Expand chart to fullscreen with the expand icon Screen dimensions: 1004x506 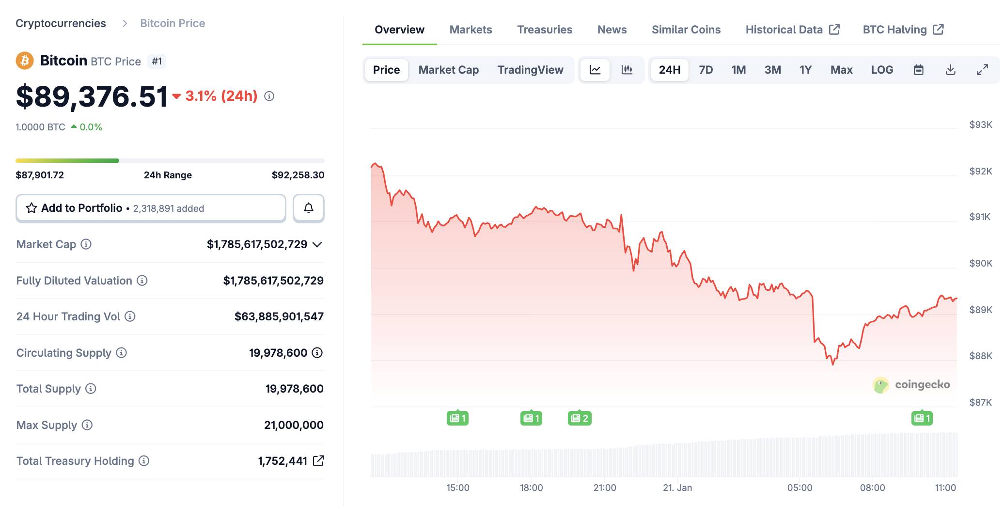coord(983,69)
